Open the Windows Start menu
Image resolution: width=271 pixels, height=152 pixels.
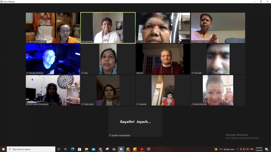(3, 149)
